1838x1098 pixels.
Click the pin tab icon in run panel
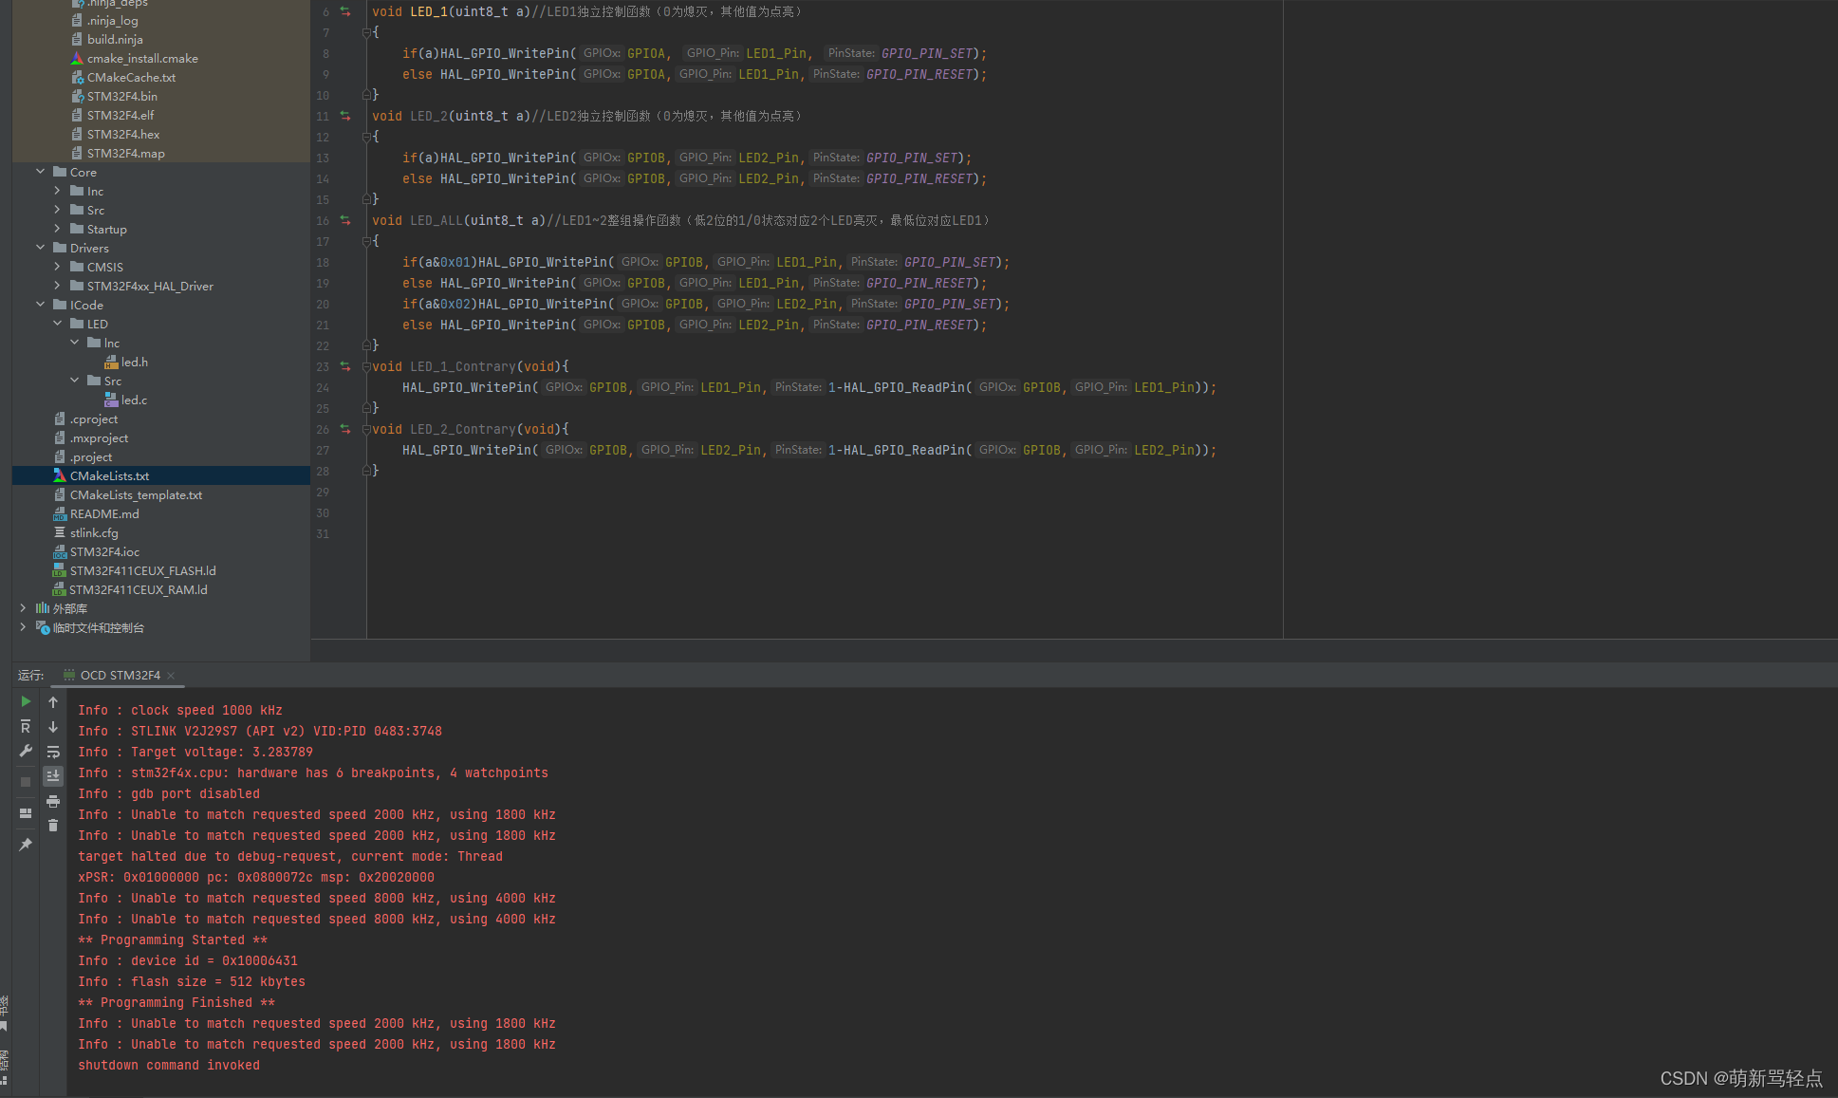pyautogui.click(x=26, y=845)
